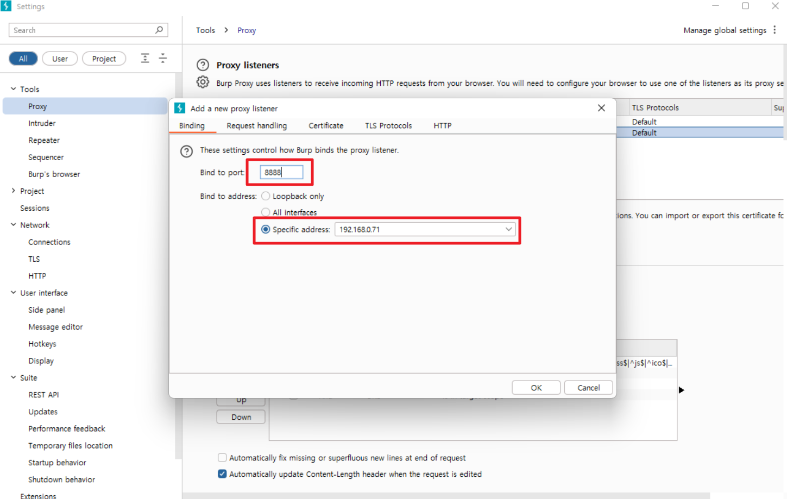The width and height of the screenshot is (787, 499).
Task: Open the Manage global settings kebab menu
Action: [775, 30]
